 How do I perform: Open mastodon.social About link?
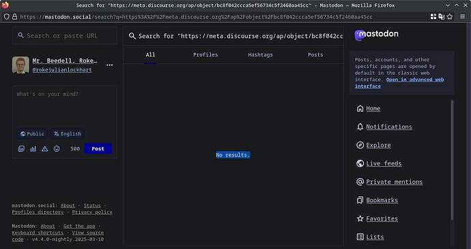coord(68,205)
